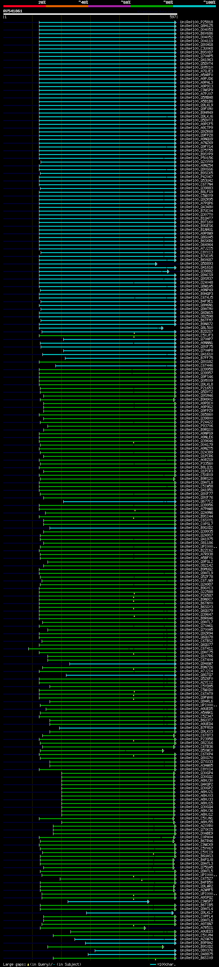Click the cyan ~100% identity legend bar
219x967 pixels.
click(195, 6)
